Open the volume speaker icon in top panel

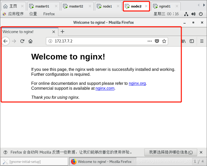pos(193,14)
